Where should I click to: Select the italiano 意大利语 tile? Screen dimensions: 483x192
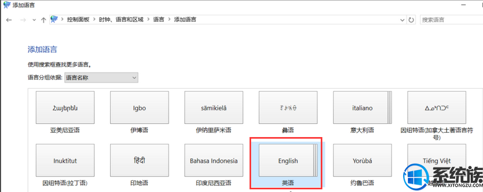click(x=362, y=108)
